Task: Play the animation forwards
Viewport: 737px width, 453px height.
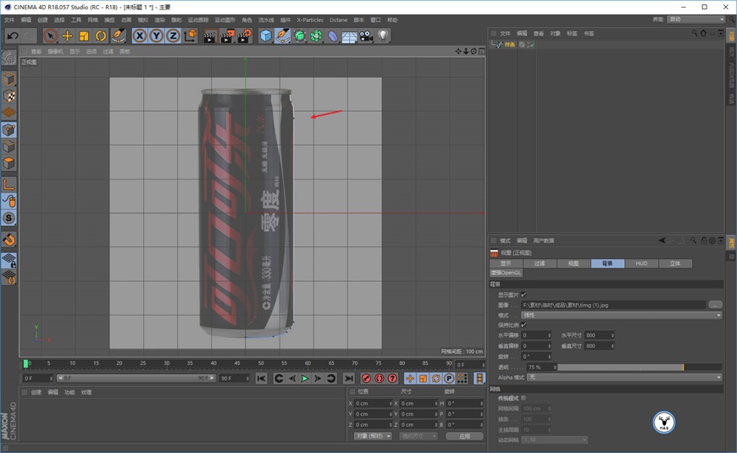Action: coord(305,378)
